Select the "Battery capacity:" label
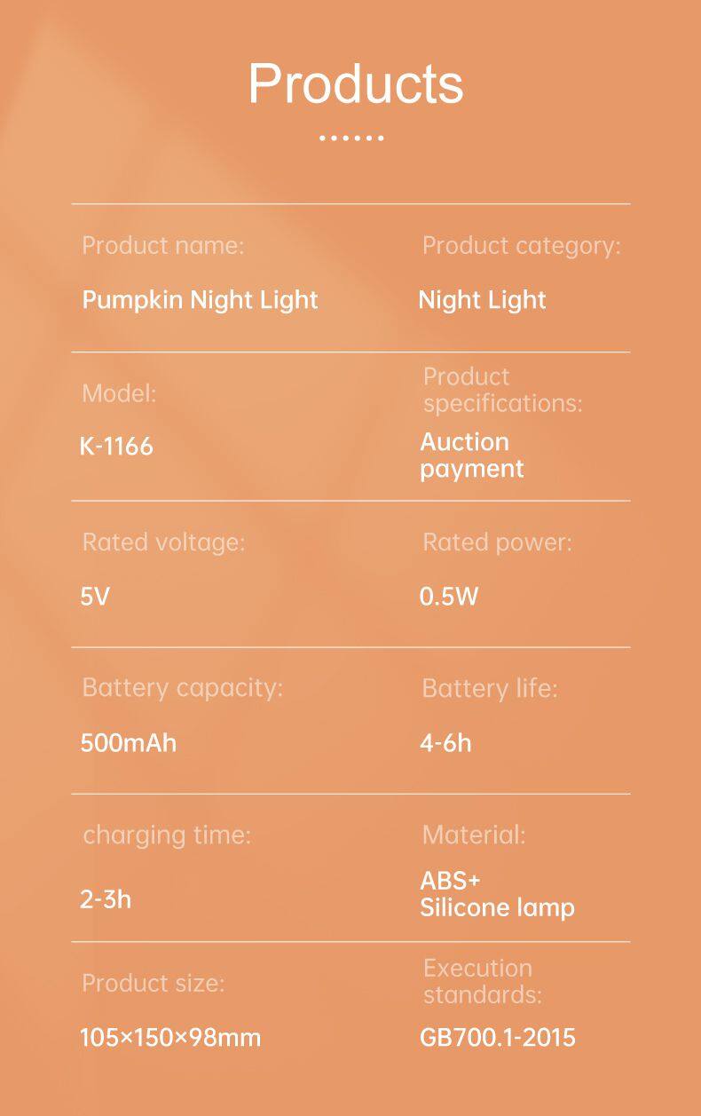 point(182,688)
